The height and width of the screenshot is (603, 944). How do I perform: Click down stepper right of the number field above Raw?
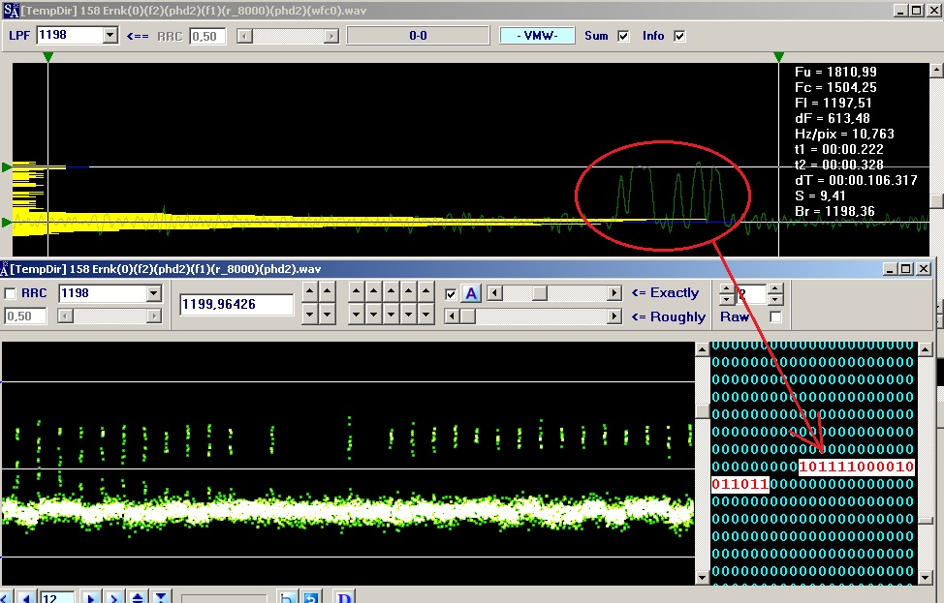pos(775,299)
